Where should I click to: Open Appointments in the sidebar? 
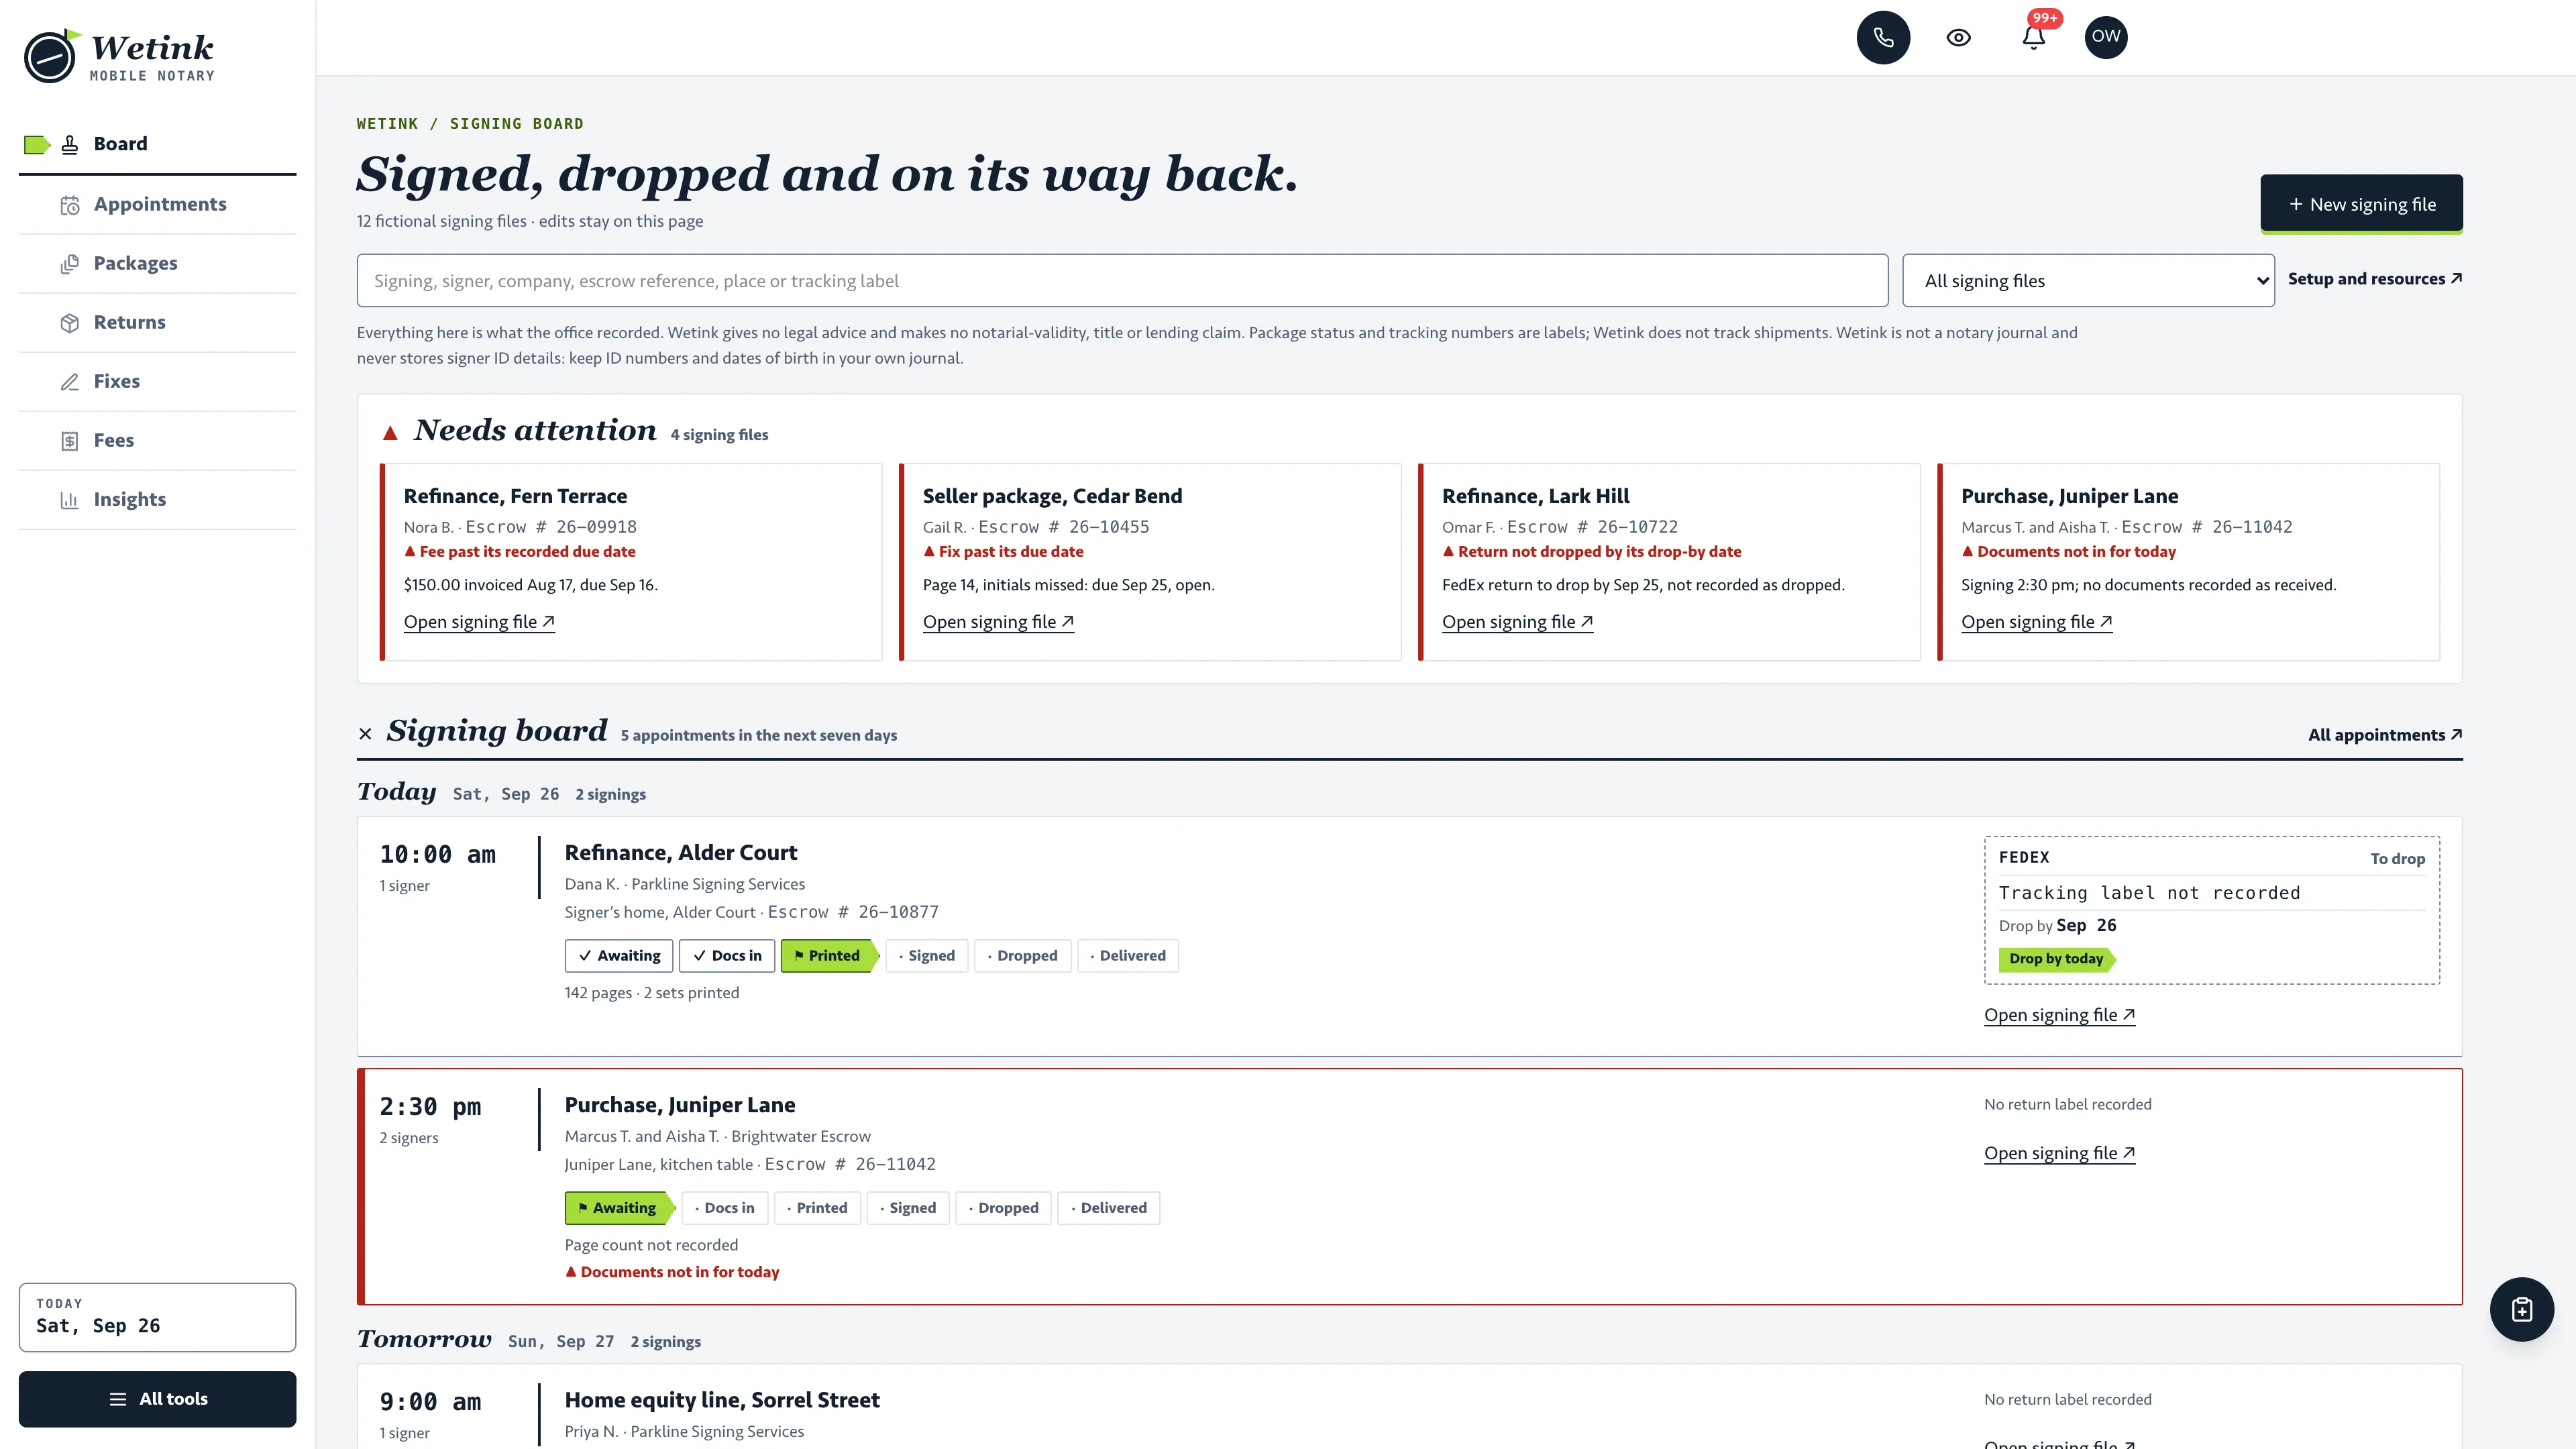(157, 204)
